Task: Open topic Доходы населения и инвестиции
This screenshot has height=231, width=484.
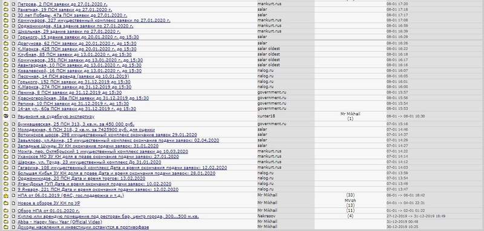Action: pyautogui.click(x=83, y=227)
